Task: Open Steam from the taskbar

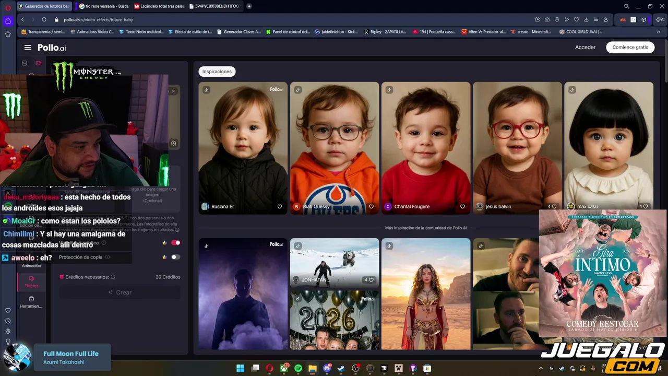Action: [341, 368]
